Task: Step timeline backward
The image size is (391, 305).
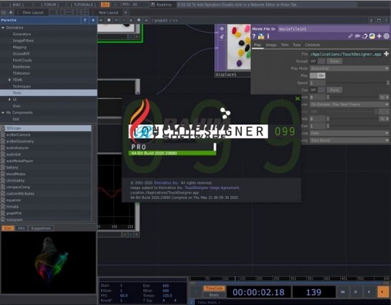Action: pyautogui.click(x=369, y=292)
